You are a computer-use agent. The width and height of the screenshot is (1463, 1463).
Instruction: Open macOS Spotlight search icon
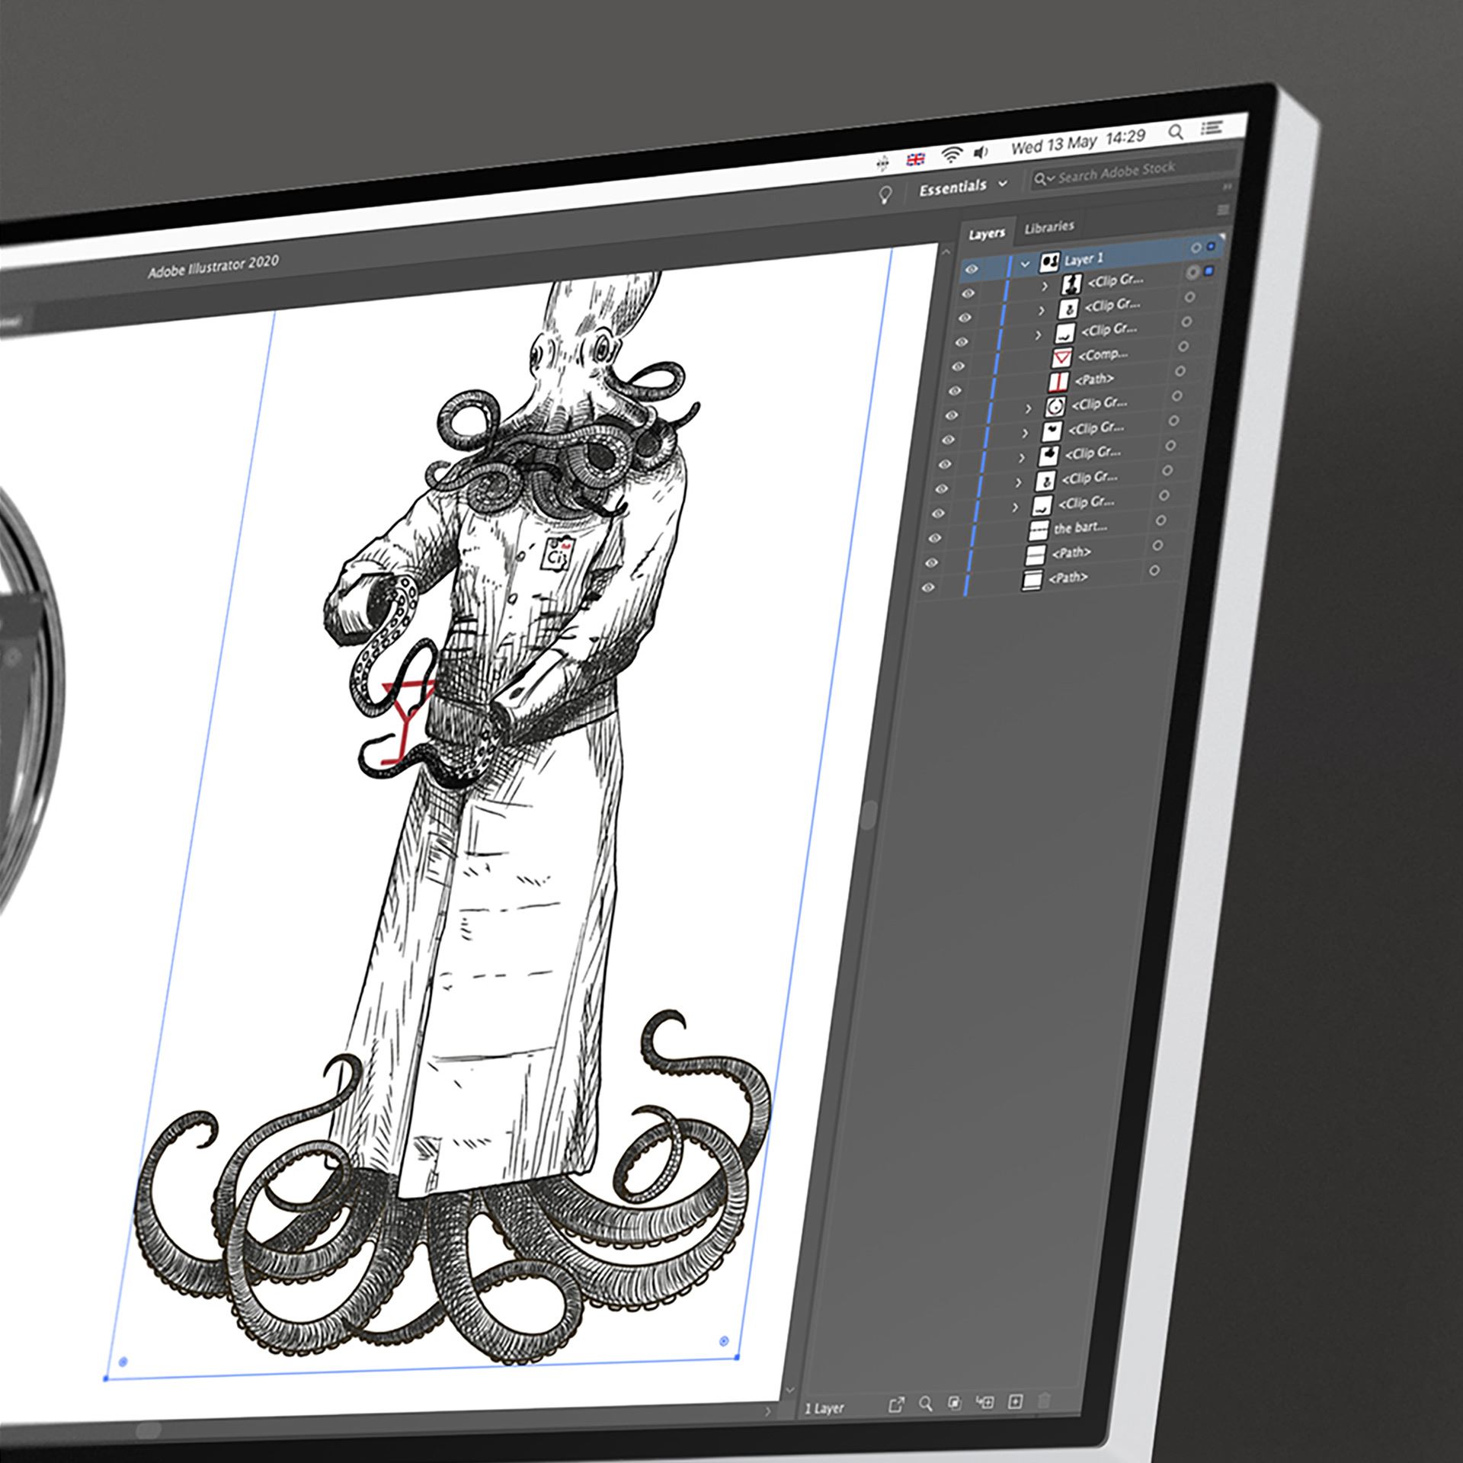(1176, 133)
